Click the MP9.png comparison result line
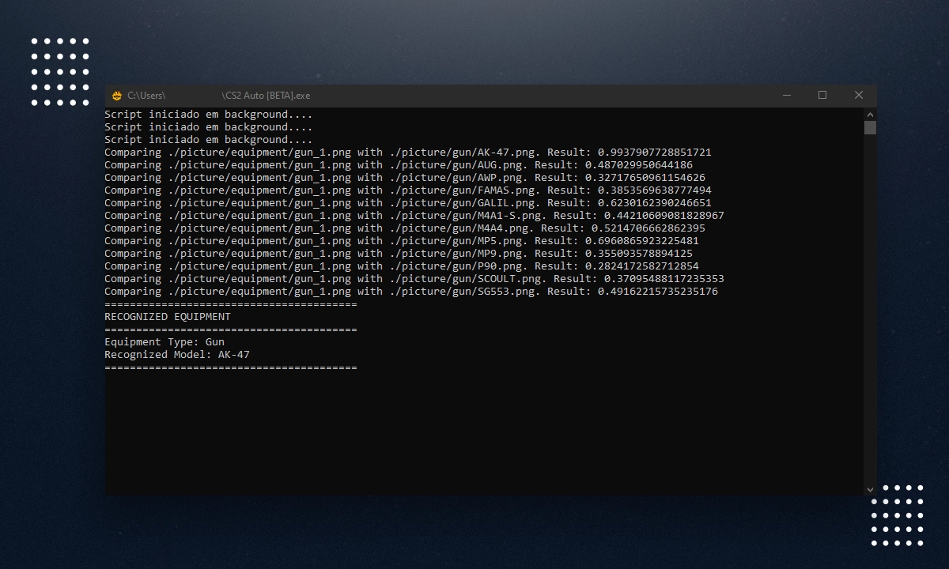 click(x=399, y=254)
